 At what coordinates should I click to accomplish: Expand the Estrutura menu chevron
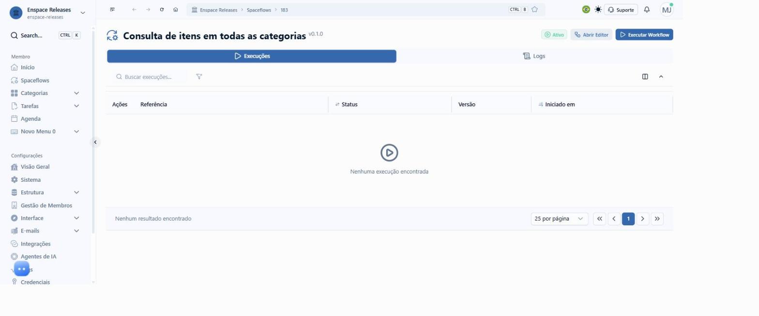[x=76, y=192]
